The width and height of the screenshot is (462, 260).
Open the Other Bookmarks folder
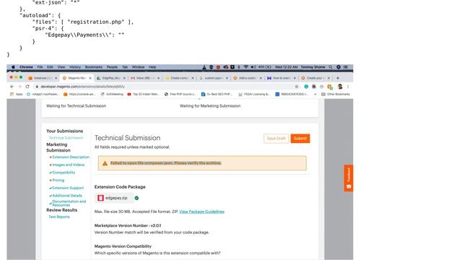(335, 95)
